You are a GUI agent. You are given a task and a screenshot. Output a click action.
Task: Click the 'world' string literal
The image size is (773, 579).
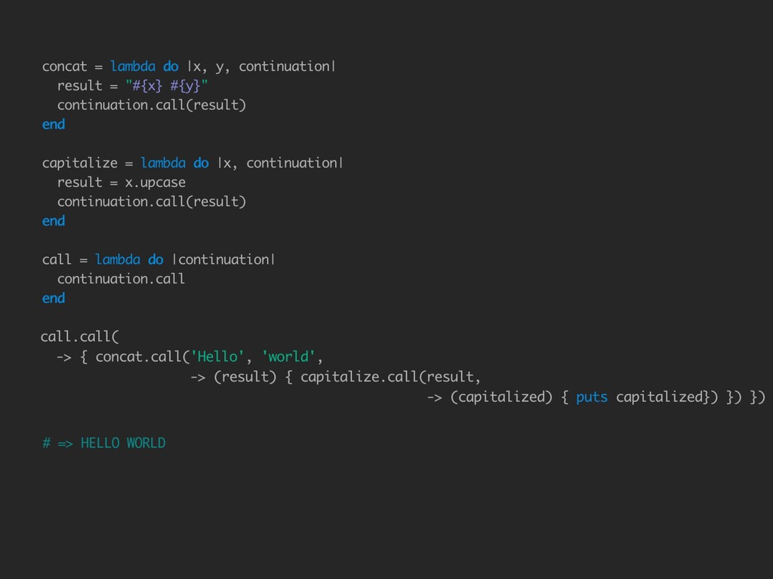tap(288, 357)
